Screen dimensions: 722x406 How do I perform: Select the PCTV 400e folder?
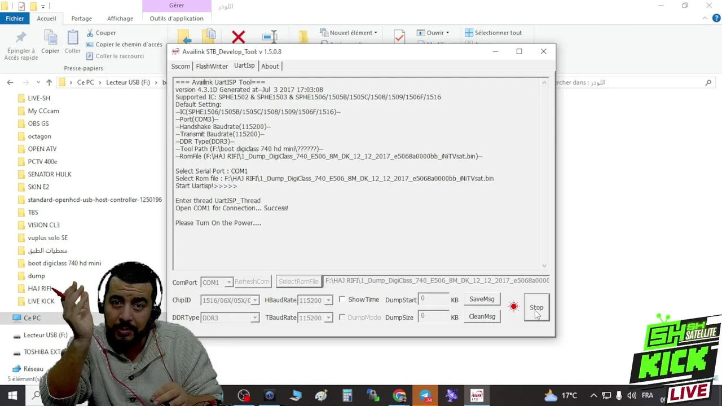(x=42, y=162)
